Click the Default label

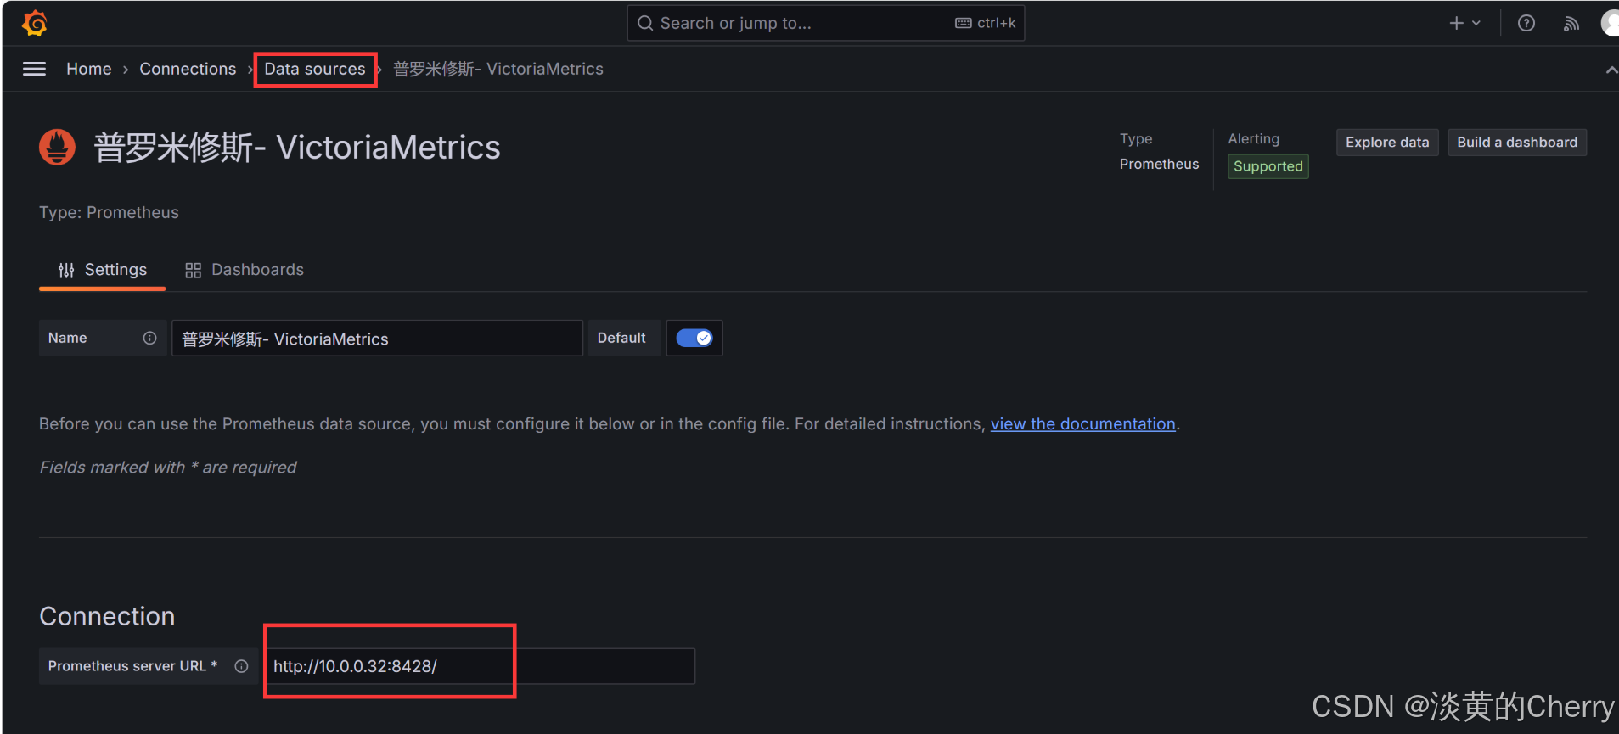coord(621,338)
